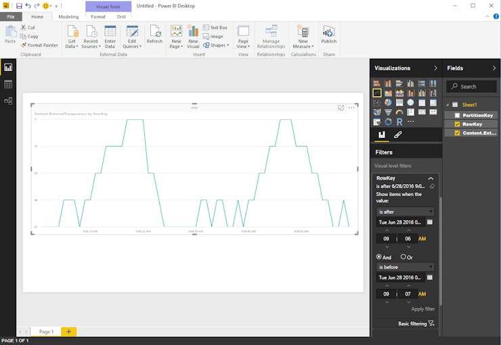Save the report from quick access toolbar
Screen dimensions: 501x345
point(19,5)
